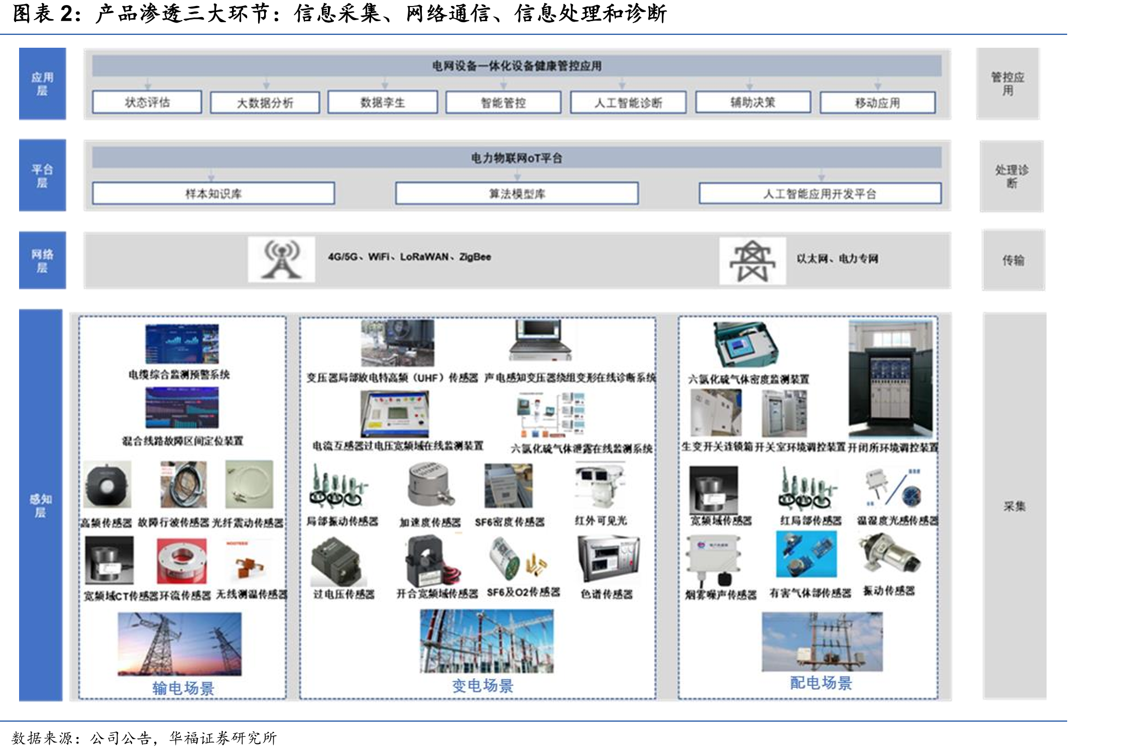Viewport: 1145px width, 754px height.
Task: Click the 大数据分析 box
Action: pyautogui.click(x=265, y=103)
